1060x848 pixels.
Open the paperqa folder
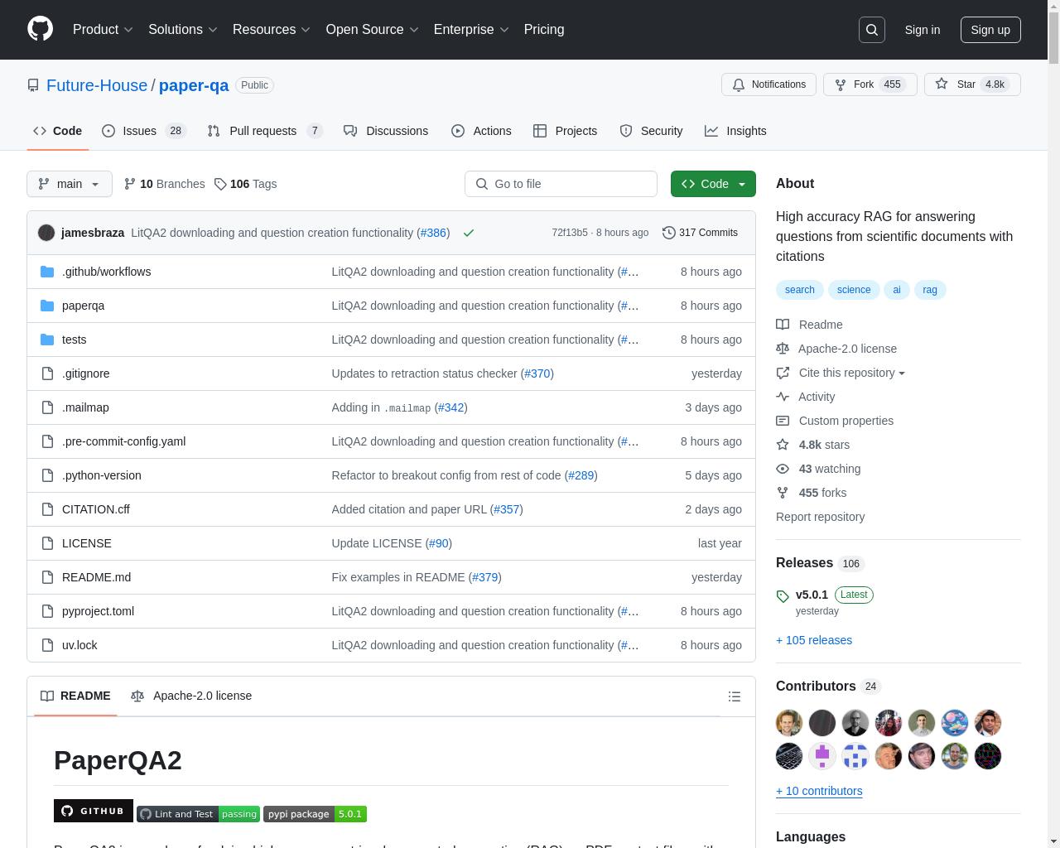(83, 306)
